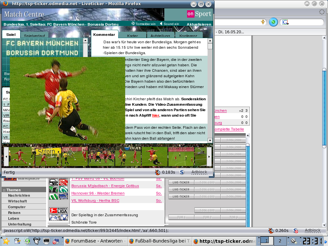The height and width of the screenshot is (246, 328).
Task: Open Computer in Themen menu
Action: point(17,207)
